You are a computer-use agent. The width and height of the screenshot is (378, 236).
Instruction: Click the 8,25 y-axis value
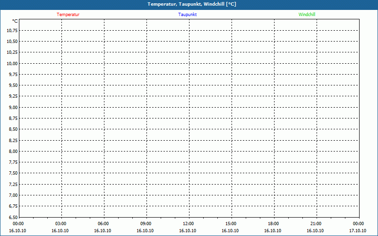(x=13, y=140)
